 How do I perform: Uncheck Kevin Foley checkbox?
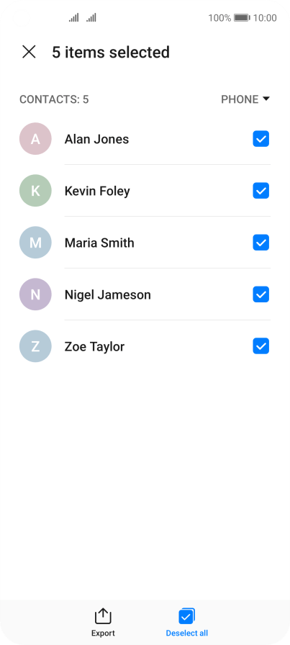260,191
